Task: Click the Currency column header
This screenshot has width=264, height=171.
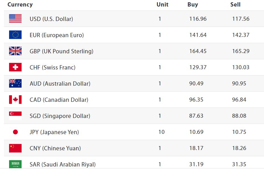Action: (20, 5)
